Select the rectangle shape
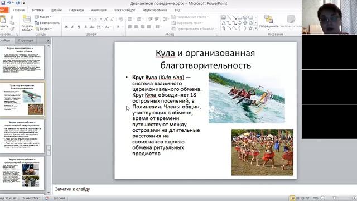The width and height of the screenshot is (357, 201). point(240,17)
